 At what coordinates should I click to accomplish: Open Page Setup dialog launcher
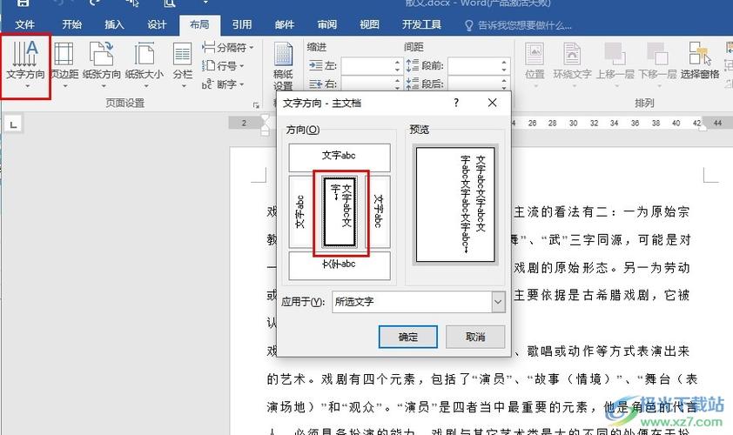256,105
